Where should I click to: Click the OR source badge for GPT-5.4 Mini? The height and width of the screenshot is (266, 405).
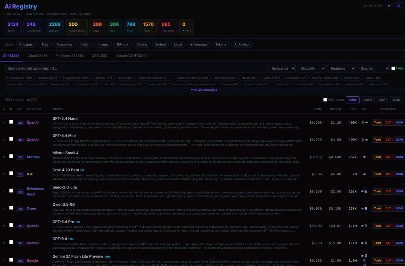click(x=20, y=140)
